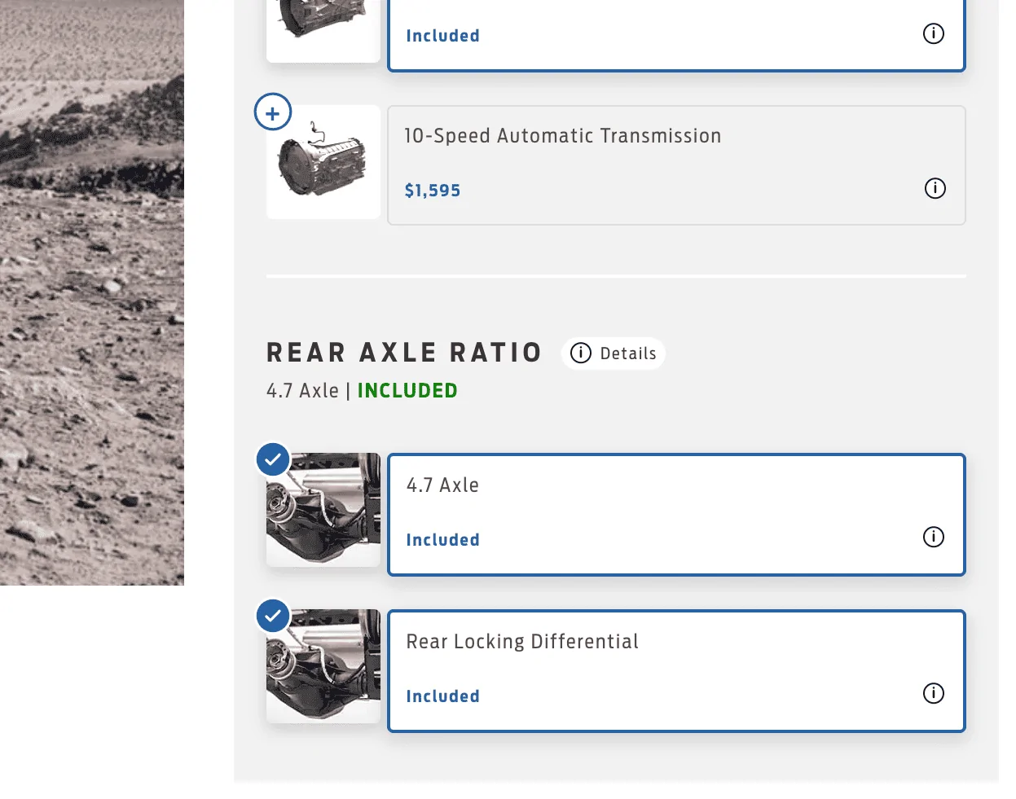The height and width of the screenshot is (799, 1016).
Task: Click the Rear Locking Differential thumbnail image
Action: pyautogui.click(x=323, y=666)
